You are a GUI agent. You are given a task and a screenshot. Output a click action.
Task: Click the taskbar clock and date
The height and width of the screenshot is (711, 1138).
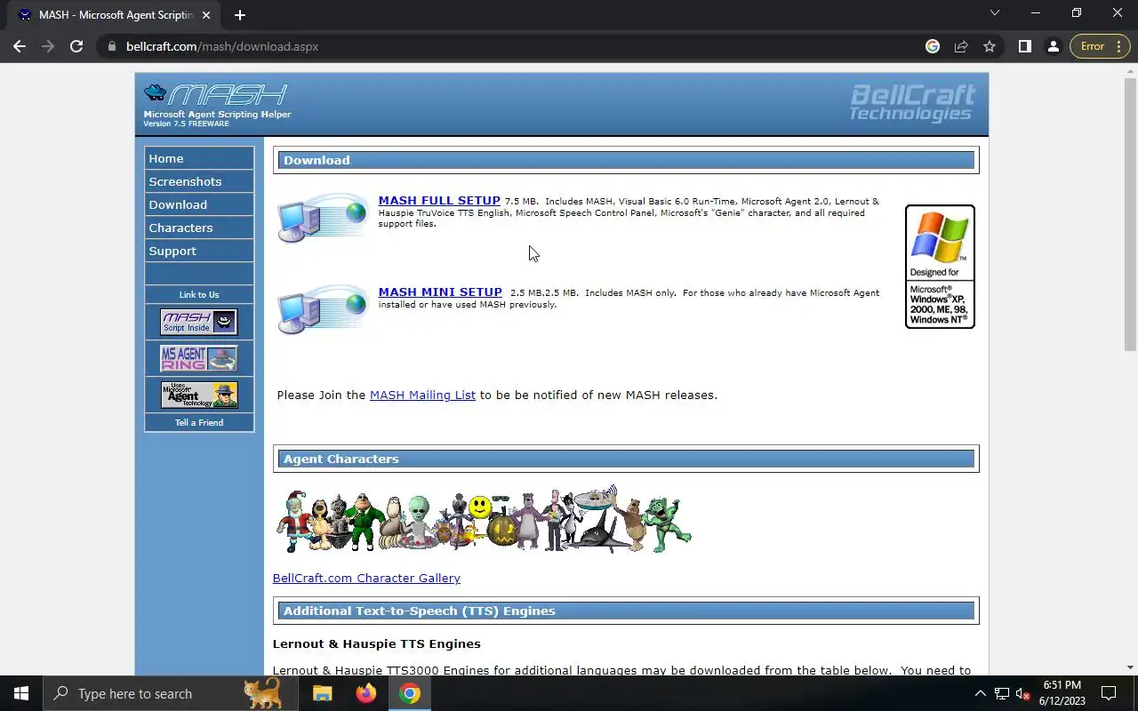tap(1062, 693)
